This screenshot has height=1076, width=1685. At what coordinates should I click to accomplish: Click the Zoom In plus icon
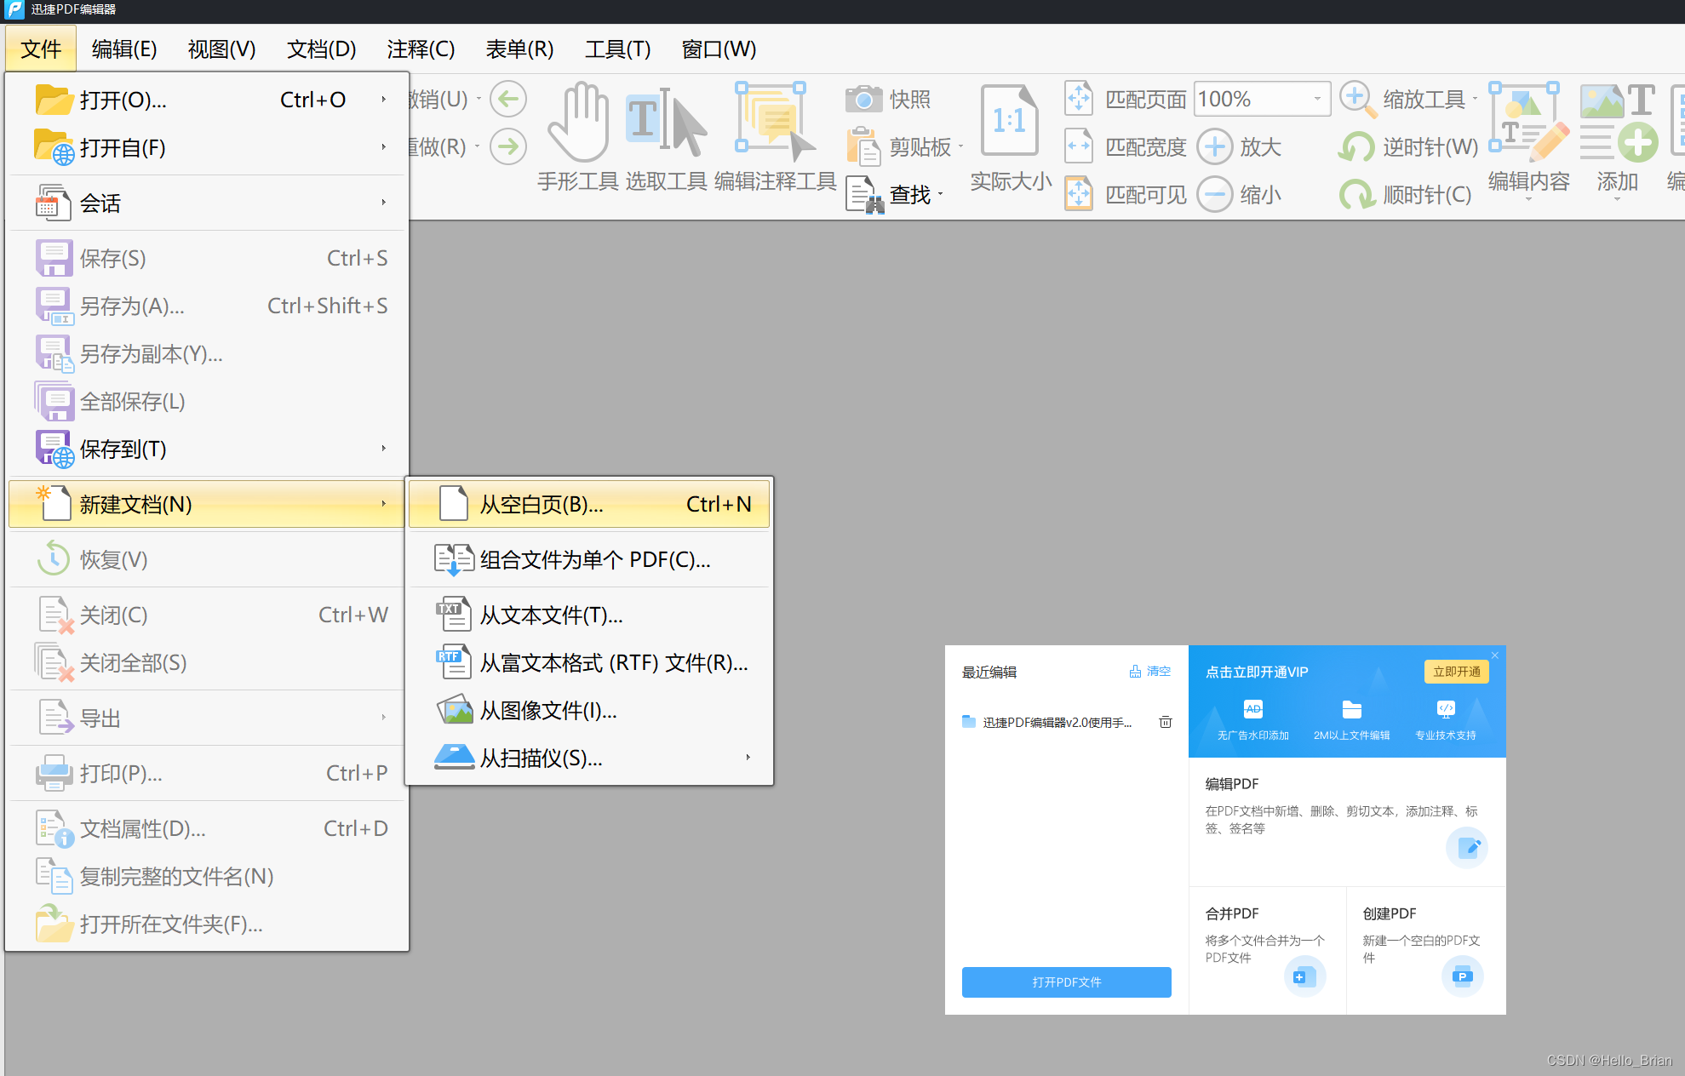1215,146
